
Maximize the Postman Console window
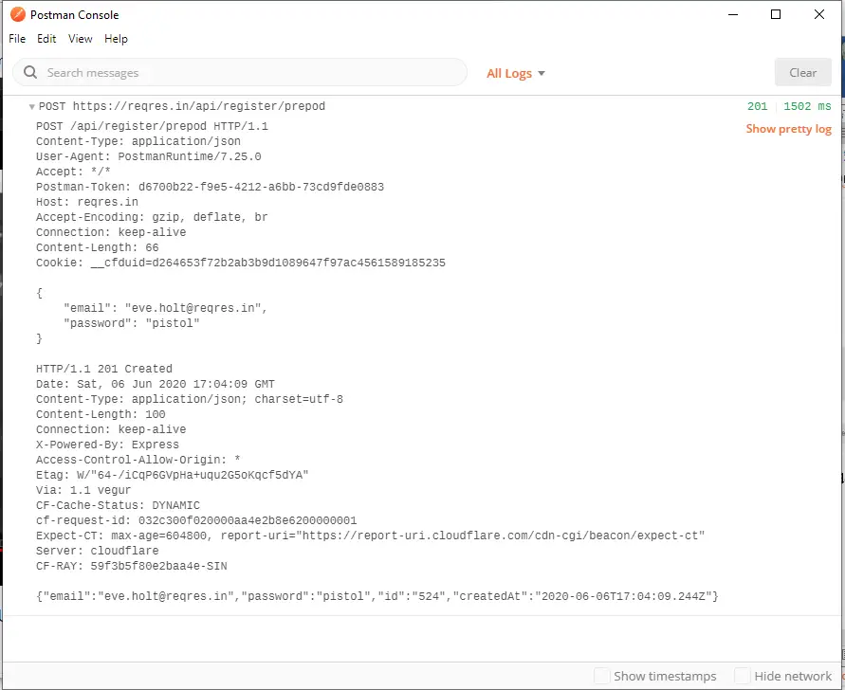(x=776, y=14)
